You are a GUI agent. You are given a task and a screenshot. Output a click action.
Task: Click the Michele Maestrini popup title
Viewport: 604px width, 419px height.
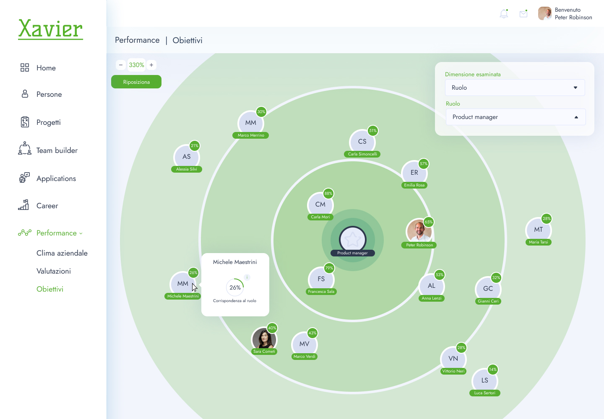click(235, 262)
